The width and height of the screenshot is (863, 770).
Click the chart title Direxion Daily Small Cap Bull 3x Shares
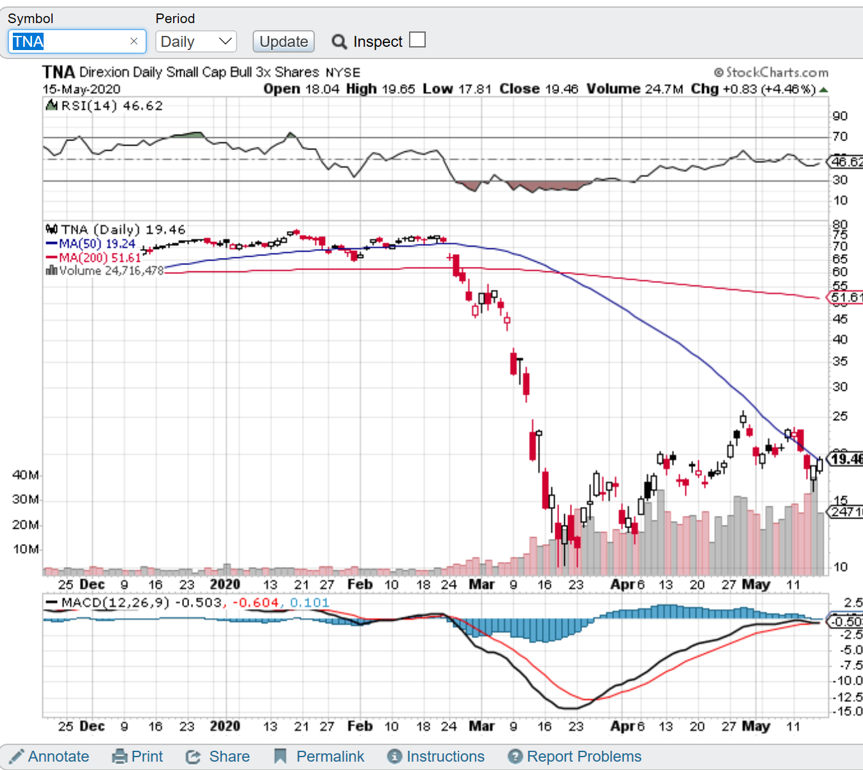199,72
